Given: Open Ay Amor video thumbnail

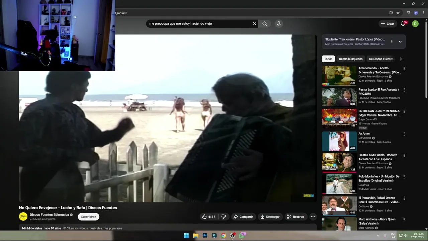Looking at the screenshot, I should pyautogui.click(x=339, y=141).
